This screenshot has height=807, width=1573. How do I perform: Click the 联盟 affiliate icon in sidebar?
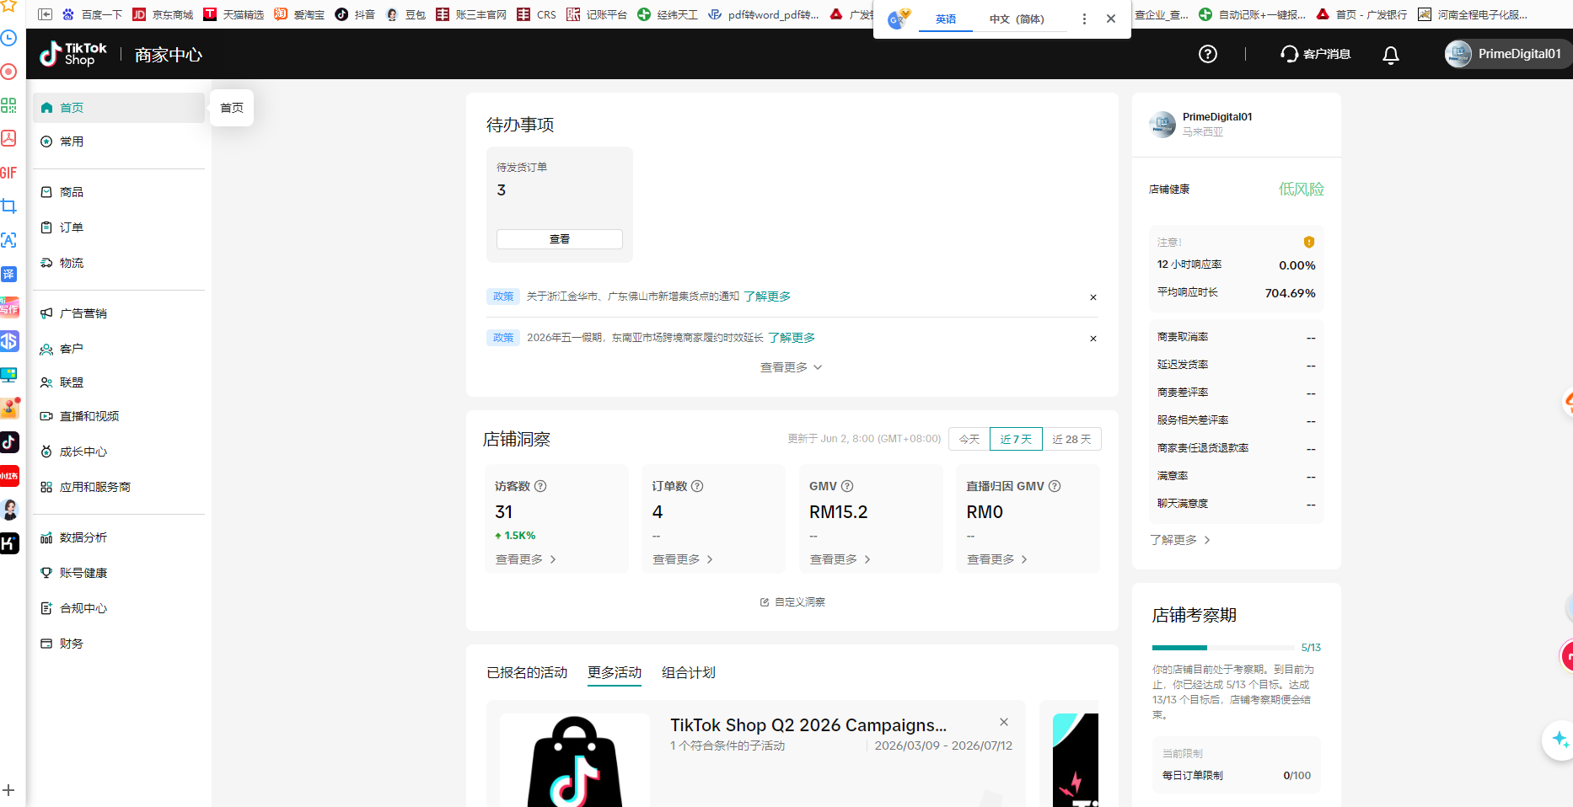46,382
